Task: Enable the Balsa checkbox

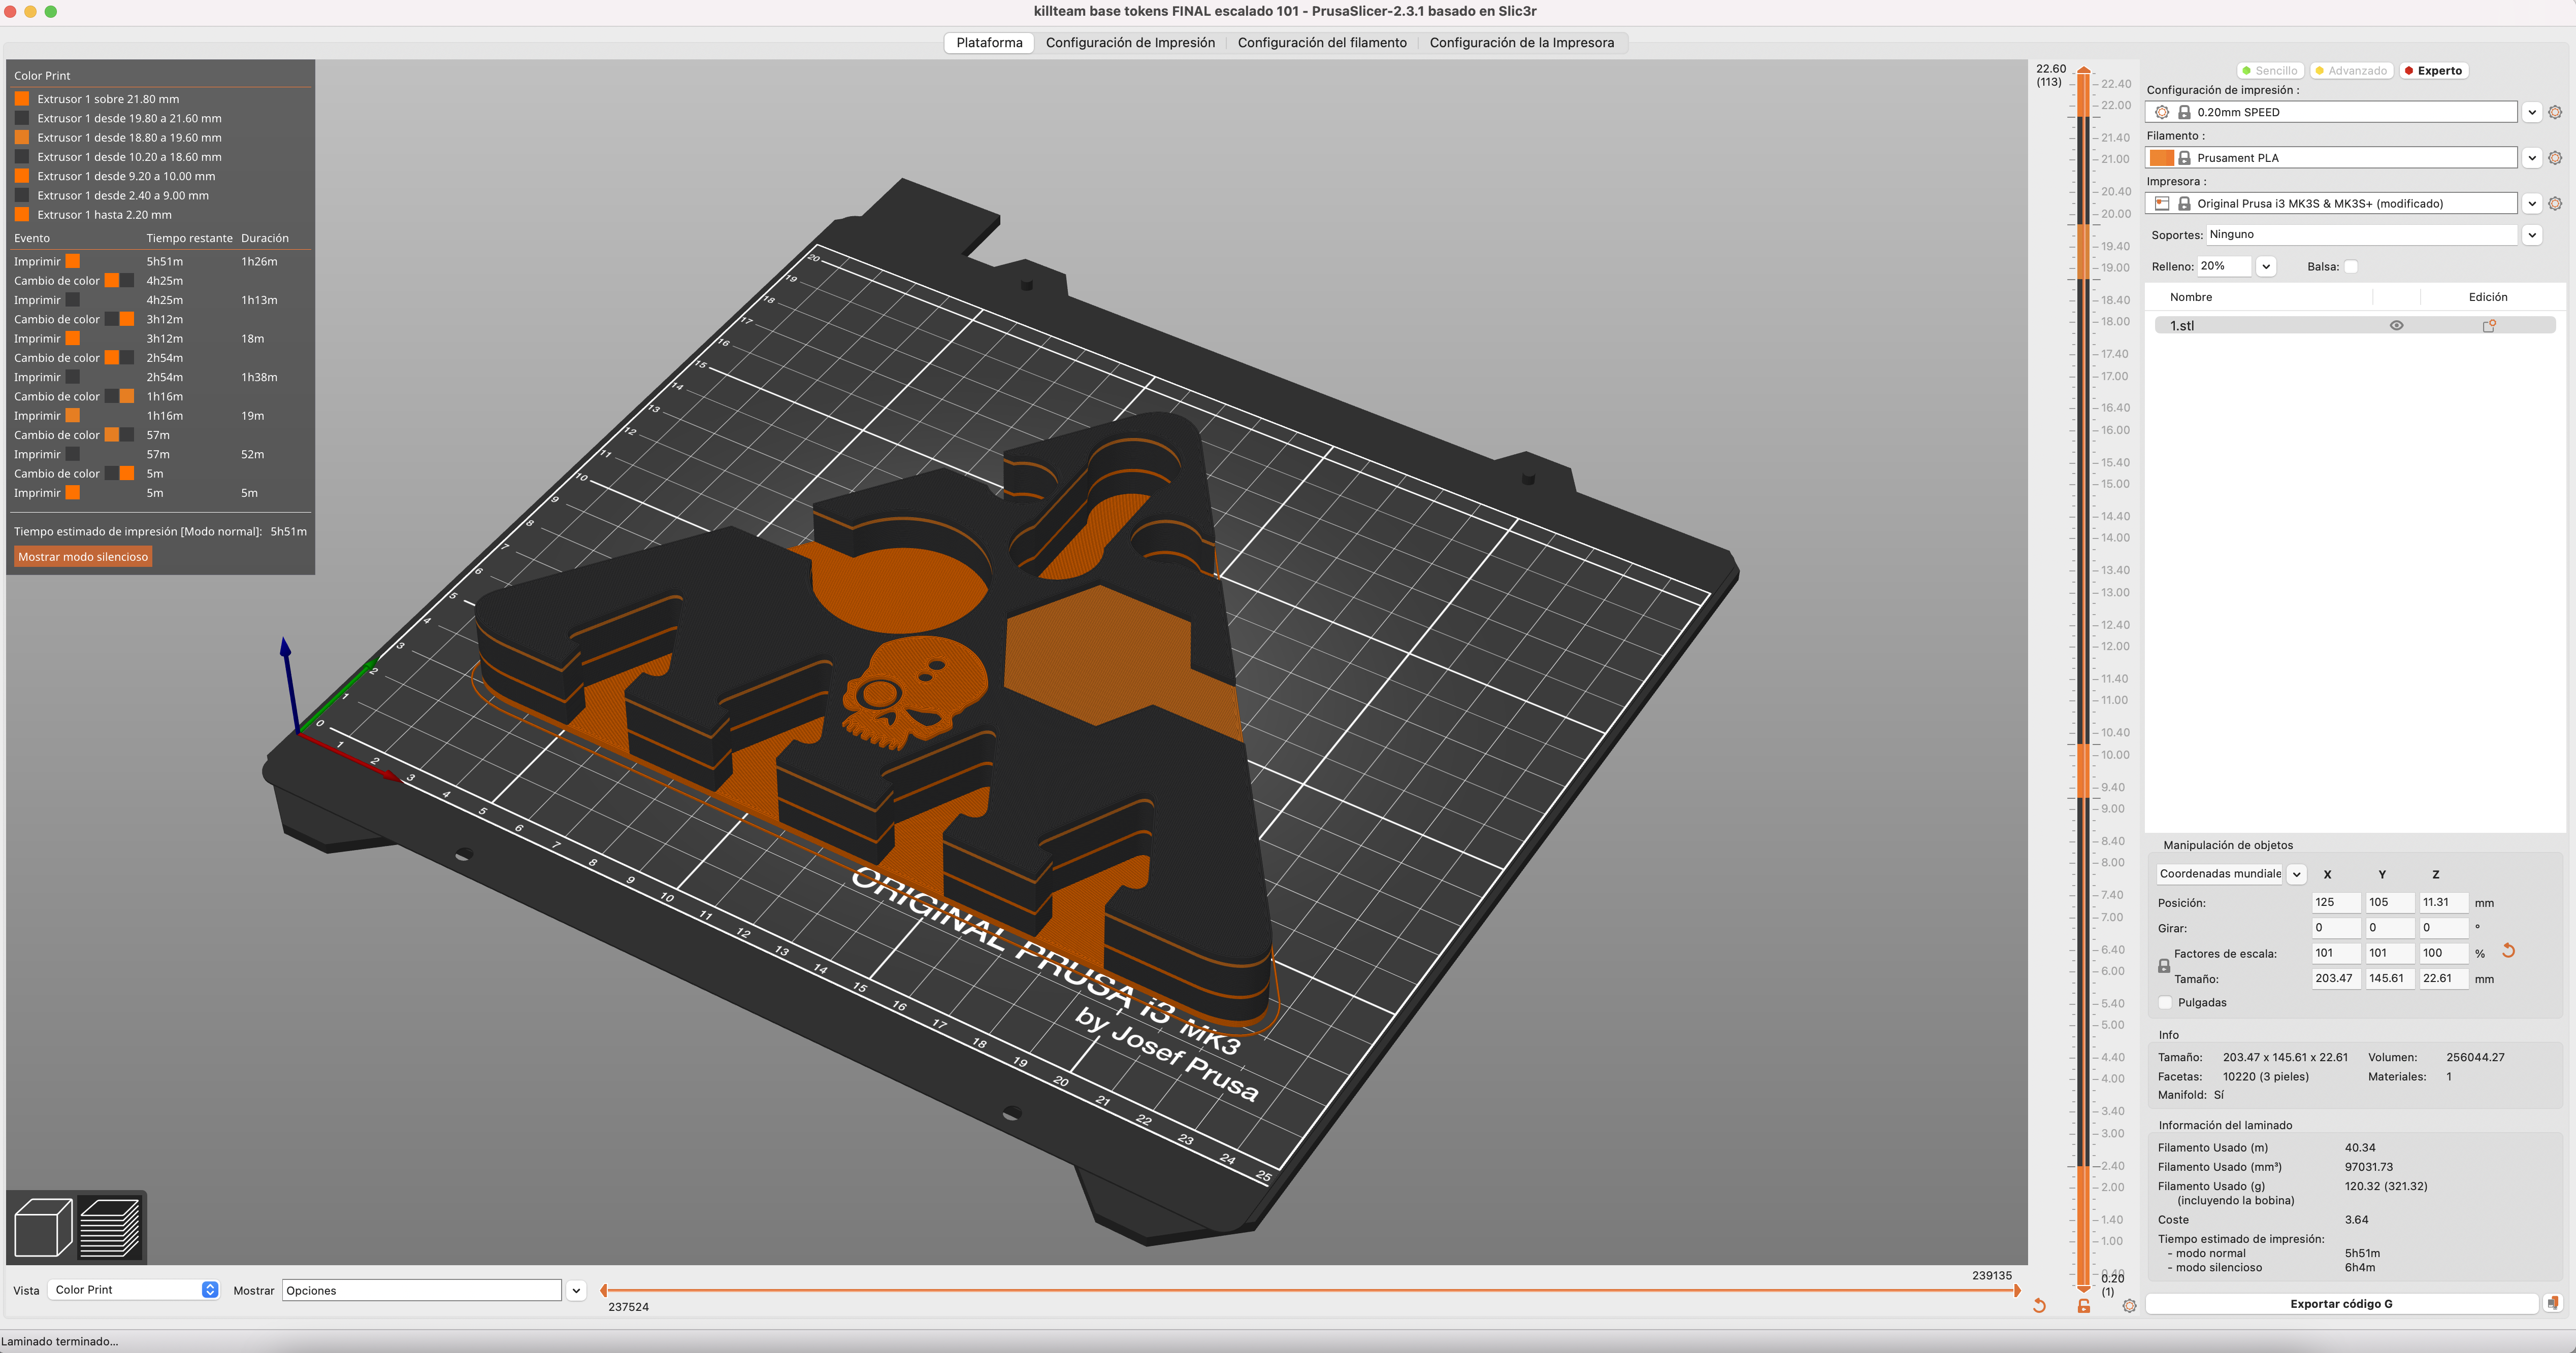Action: (x=2352, y=267)
